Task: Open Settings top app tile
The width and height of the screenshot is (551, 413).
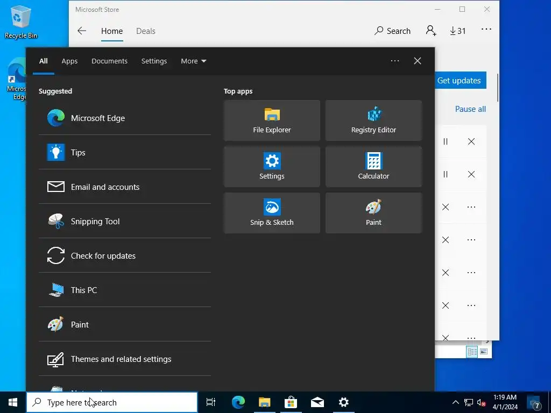Action: click(x=272, y=167)
